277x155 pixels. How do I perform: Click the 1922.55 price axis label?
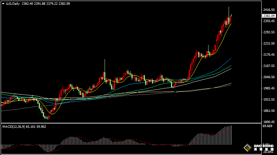coord(269,100)
